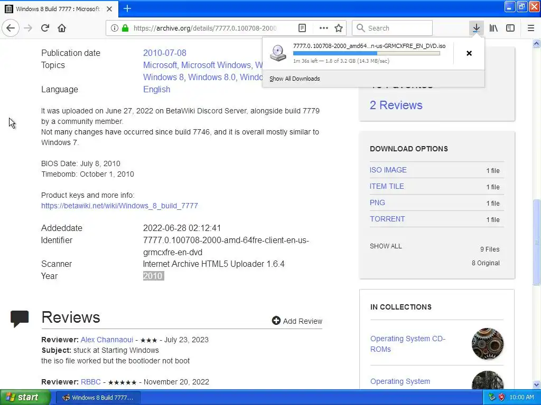Download the TORRENT option
541x405 pixels.
point(387,219)
